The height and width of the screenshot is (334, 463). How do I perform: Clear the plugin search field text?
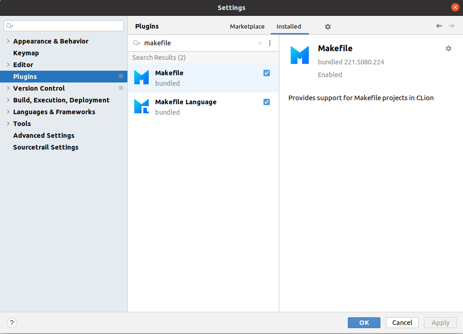pyautogui.click(x=260, y=43)
